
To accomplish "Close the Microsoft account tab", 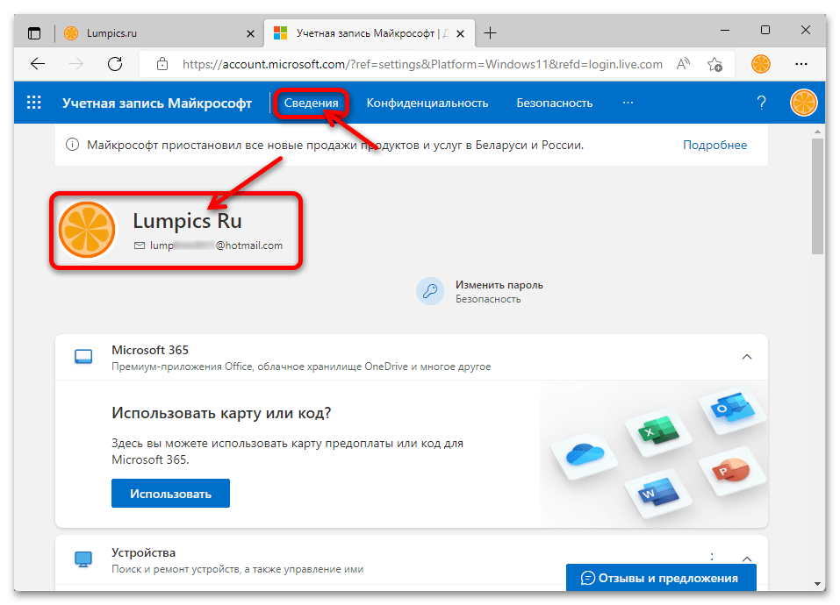I will pos(460,33).
